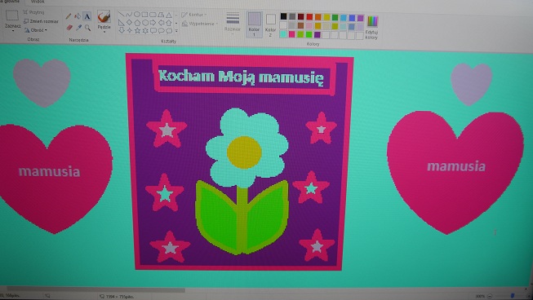The image size is (533, 300).
Task: Click the zoom out minus button
Action: click(490, 296)
